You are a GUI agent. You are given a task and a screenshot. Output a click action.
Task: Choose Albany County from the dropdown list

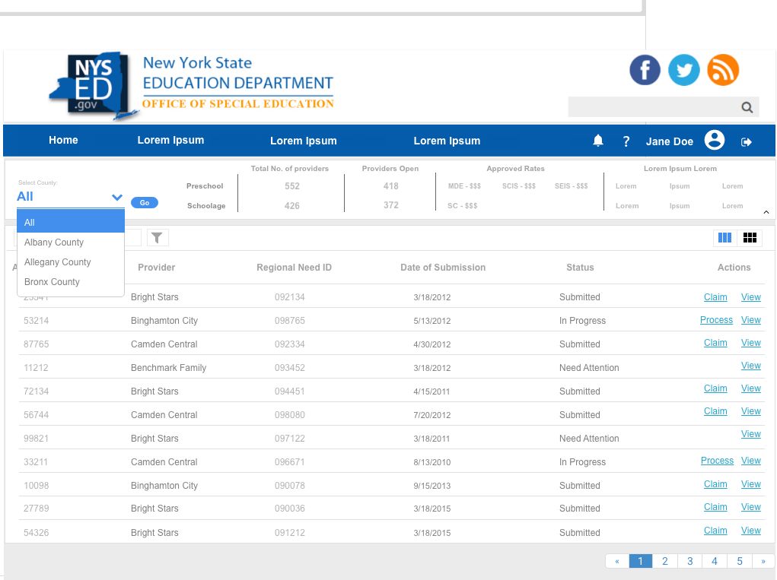click(54, 242)
